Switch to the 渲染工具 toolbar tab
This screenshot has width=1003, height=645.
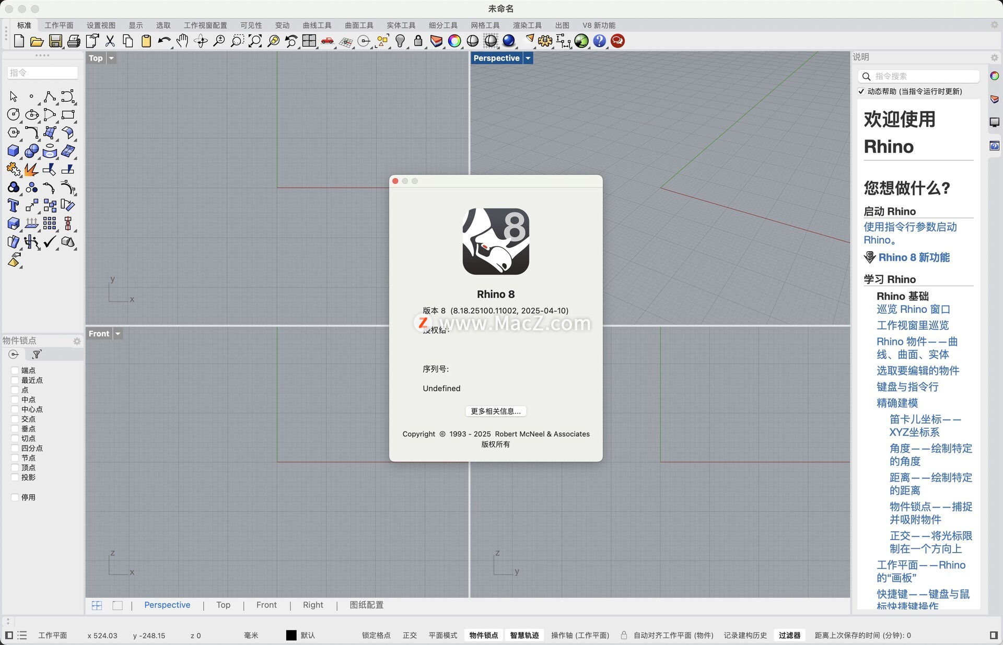(527, 25)
